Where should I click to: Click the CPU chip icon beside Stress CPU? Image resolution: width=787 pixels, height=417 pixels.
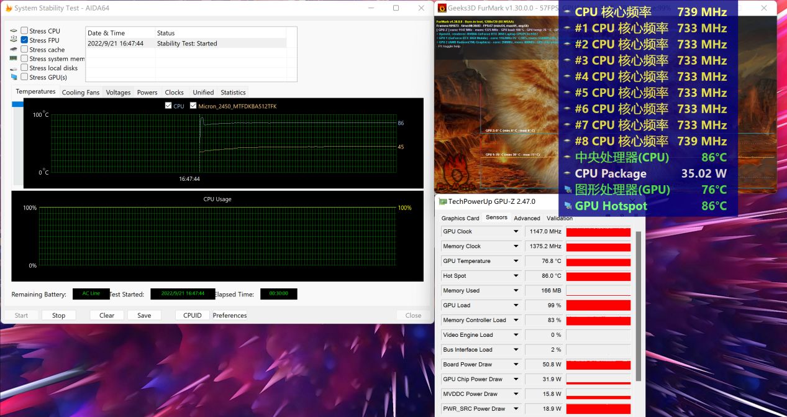coord(14,30)
